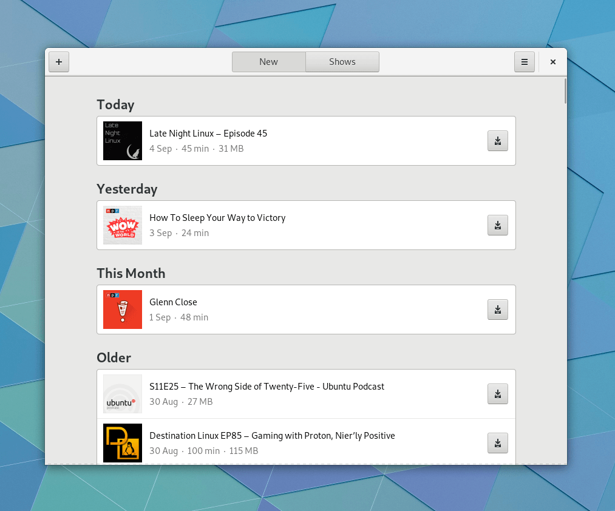
Task: Open the Glenn Close episode title
Action: tap(173, 302)
